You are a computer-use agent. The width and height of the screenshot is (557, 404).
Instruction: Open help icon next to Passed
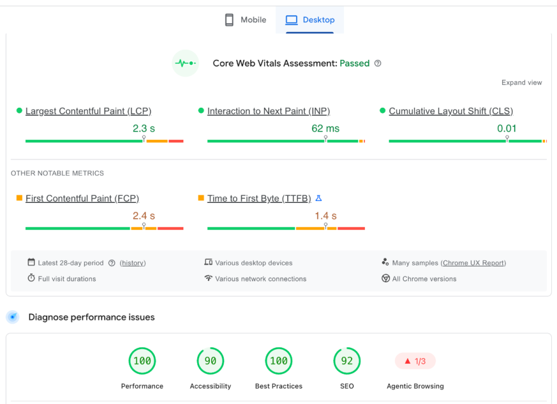click(x=378, y=63)
